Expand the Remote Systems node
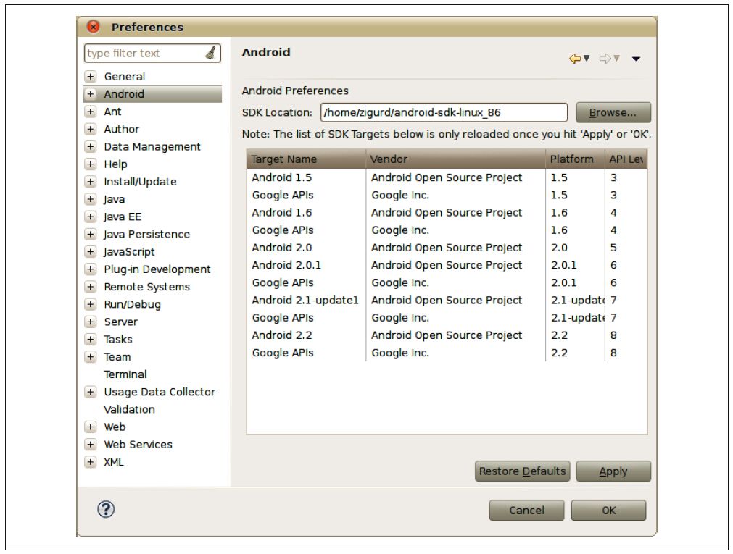Viewport: 733px width, 554px height. pyautogui.click(x=91, y=286)
